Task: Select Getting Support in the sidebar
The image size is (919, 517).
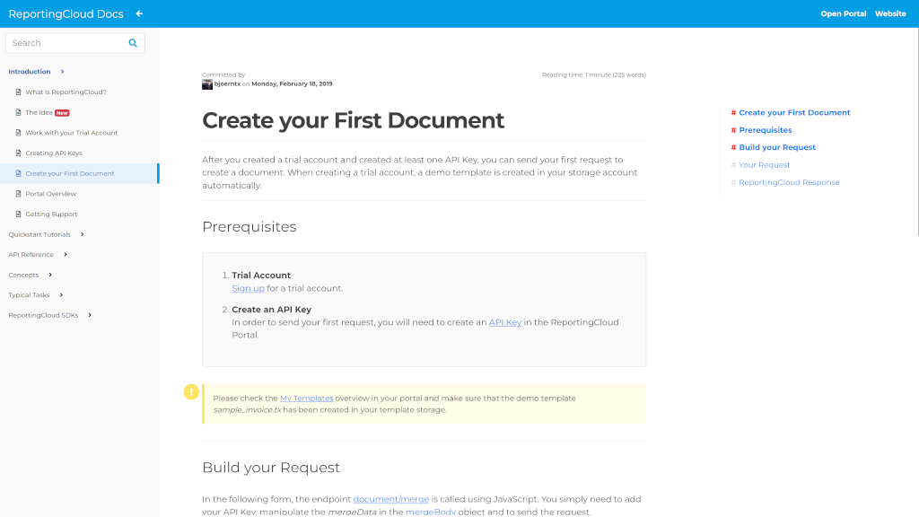Action: click(50, 214)
